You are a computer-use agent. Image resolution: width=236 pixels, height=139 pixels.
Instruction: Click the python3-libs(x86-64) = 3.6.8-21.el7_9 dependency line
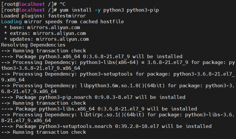118,62
